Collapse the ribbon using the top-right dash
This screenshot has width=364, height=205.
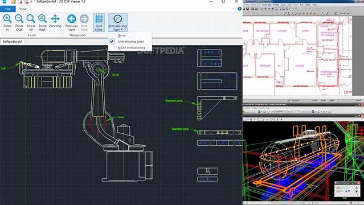[x=234, y=9]
